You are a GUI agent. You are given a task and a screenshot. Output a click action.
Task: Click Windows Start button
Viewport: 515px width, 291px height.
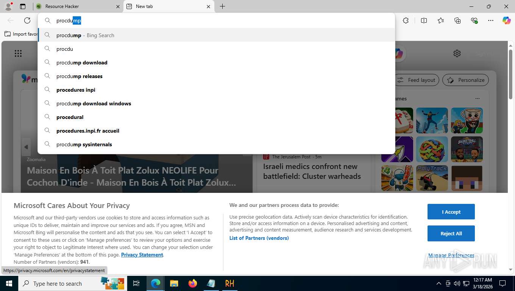[x=9, y=283]
